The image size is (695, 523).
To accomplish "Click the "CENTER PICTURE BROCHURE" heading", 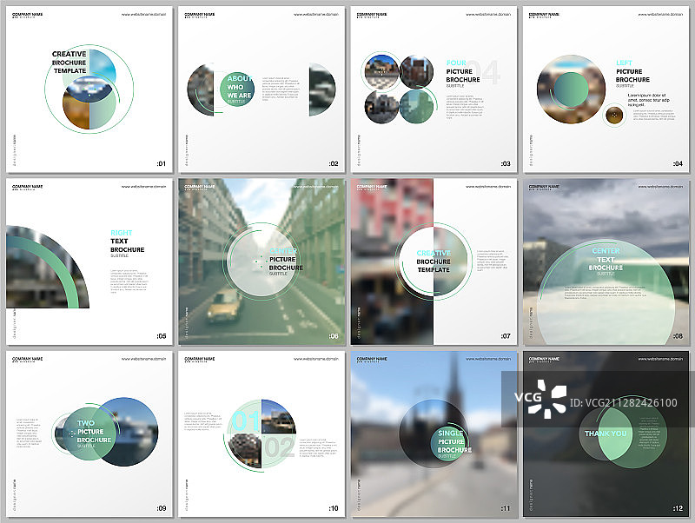I will (x=286, y=259).
